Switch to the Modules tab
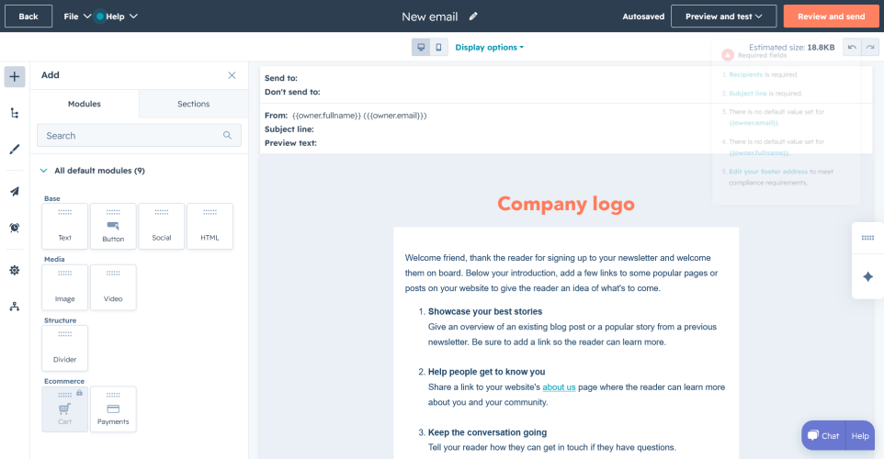This screenshot has height=459, width=884. point(85,104)
